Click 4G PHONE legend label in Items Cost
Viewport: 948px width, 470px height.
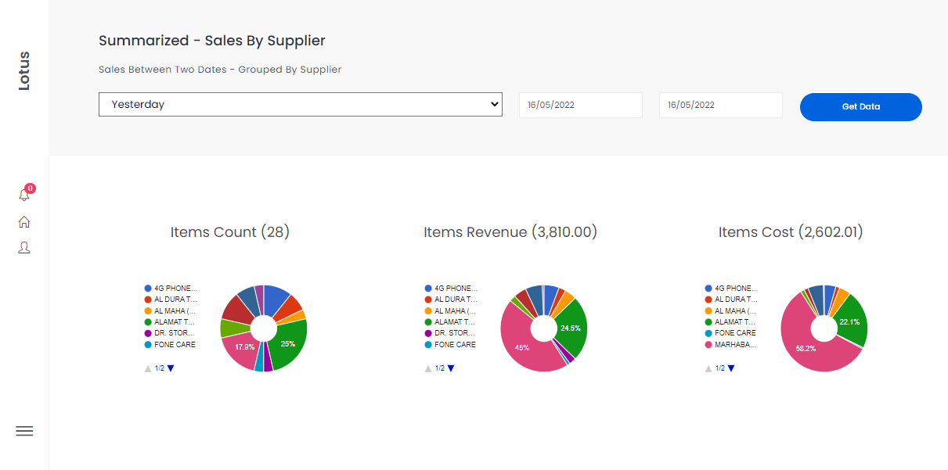(737, 289)
